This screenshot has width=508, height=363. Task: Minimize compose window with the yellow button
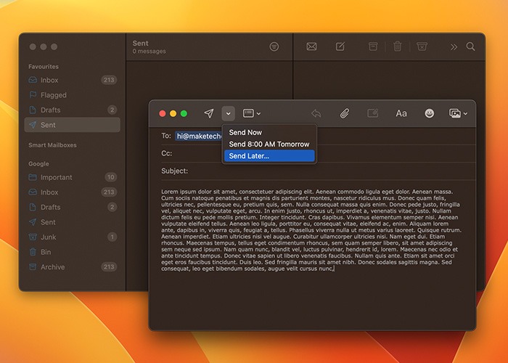click(173, 113)
